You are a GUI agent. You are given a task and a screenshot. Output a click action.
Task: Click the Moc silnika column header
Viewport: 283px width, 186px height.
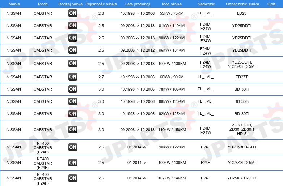pos(172,4)
